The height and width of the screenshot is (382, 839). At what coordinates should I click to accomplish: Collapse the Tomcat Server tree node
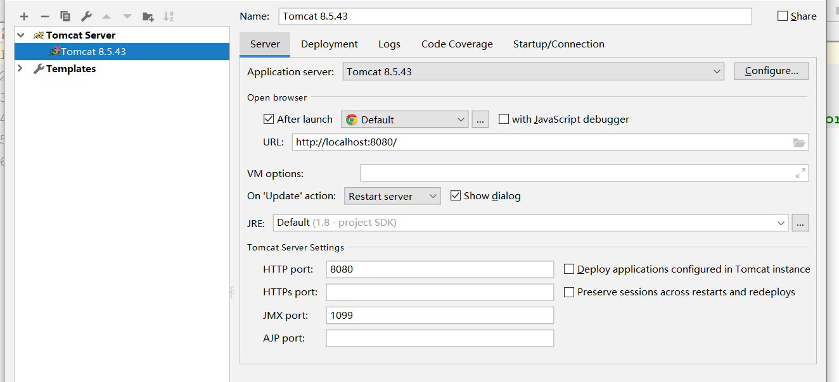(x=21, y=35)
